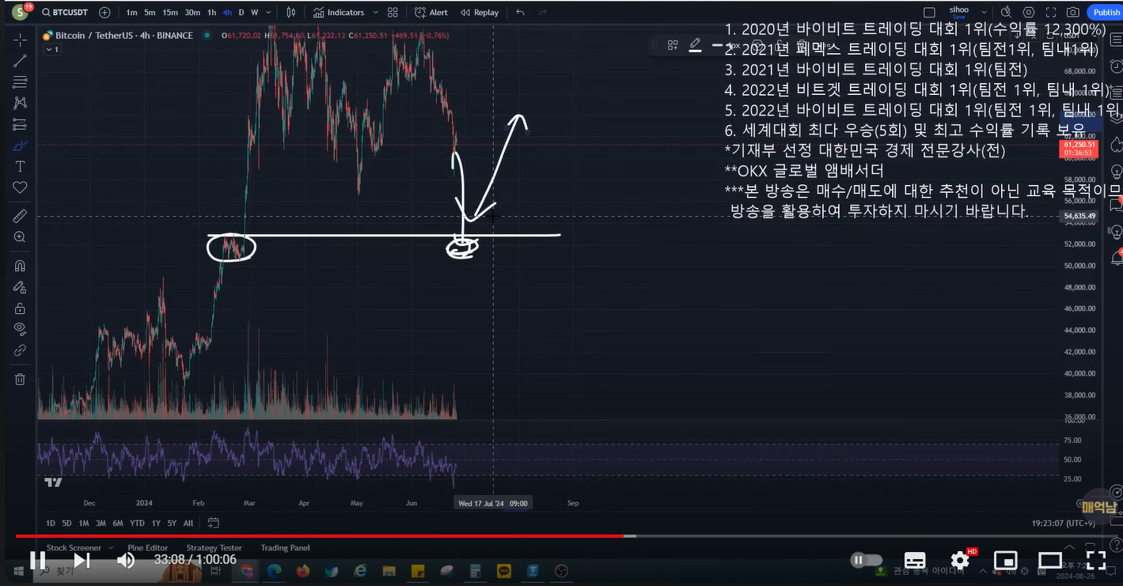Select the crosshair cursor tool

[x=20, y=40]
